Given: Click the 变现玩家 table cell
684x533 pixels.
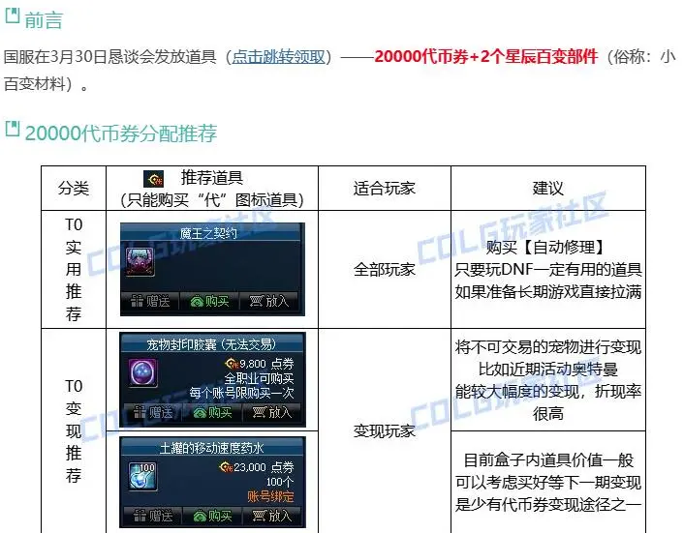Looking at the screenshot, I should pyautogui.click(x=385, y=430).
